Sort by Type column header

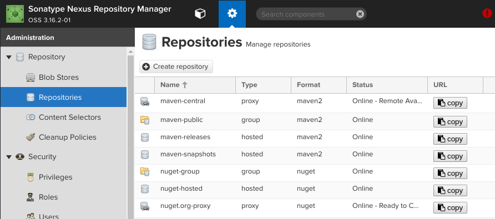click(x=263, y=85)
